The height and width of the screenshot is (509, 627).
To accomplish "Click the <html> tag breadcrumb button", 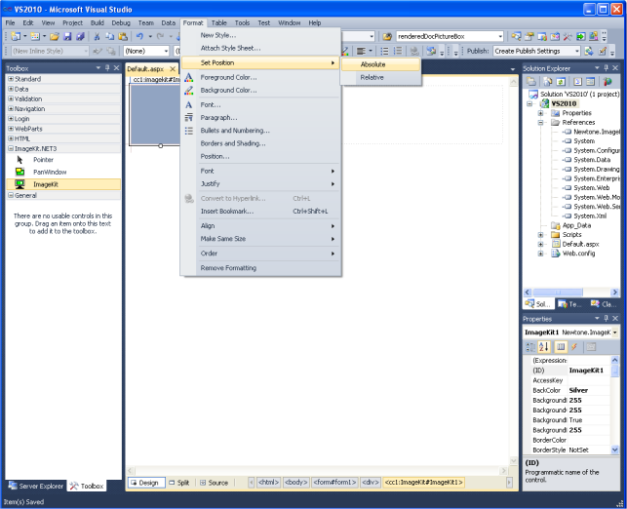I will click(269, 483).
